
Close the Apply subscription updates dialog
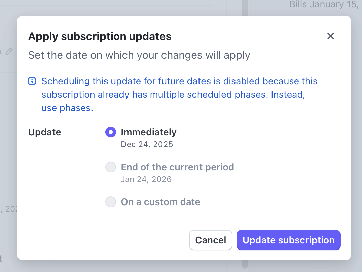331,36
